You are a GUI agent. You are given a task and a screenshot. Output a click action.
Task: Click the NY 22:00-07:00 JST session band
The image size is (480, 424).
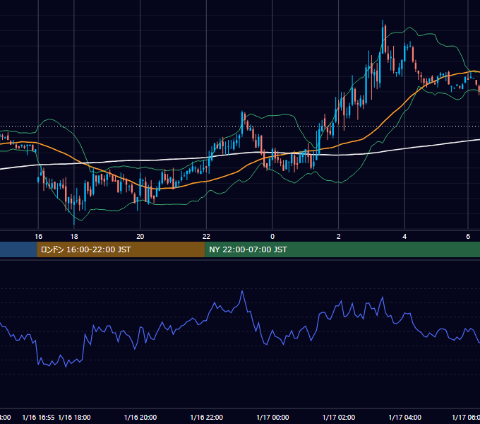(342, 249)
